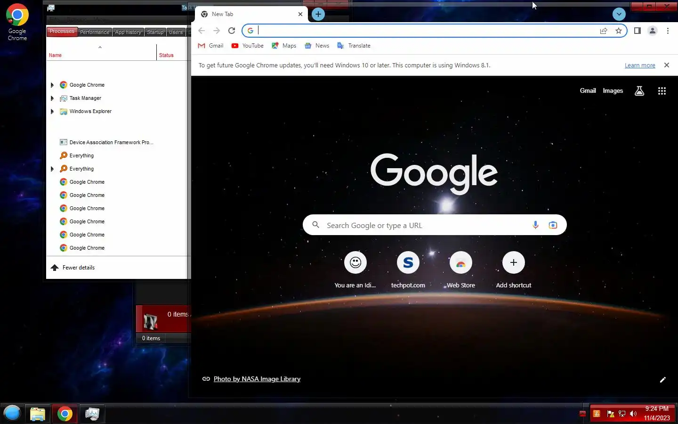Open Action Center flag icon
Screen dimensions: 678x424
pos(611,414)
